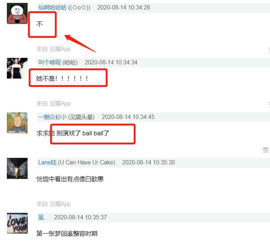Screen dimensions: 270x247
Task: Click comment 第一张梦回鉴整容时期
Action: (67, 233)
